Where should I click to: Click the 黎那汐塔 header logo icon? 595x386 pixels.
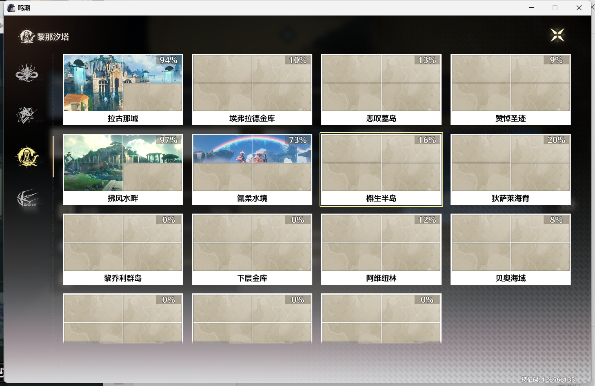(27, 37)
